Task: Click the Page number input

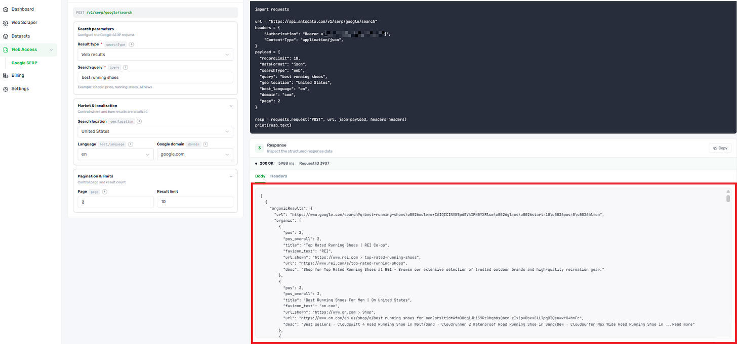Action: click(x=115, y=202)
